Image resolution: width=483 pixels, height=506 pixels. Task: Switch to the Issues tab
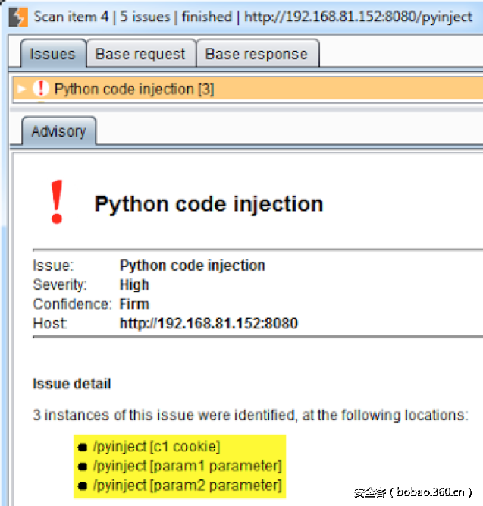tap(52, 55)
